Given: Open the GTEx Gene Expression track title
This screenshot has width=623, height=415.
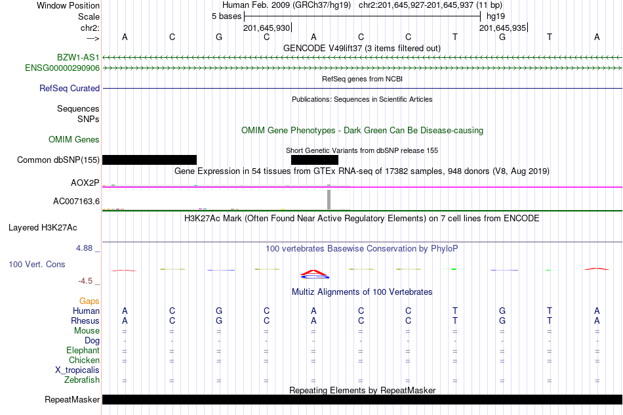Looking at the screenshot, I should coord(361,171).
